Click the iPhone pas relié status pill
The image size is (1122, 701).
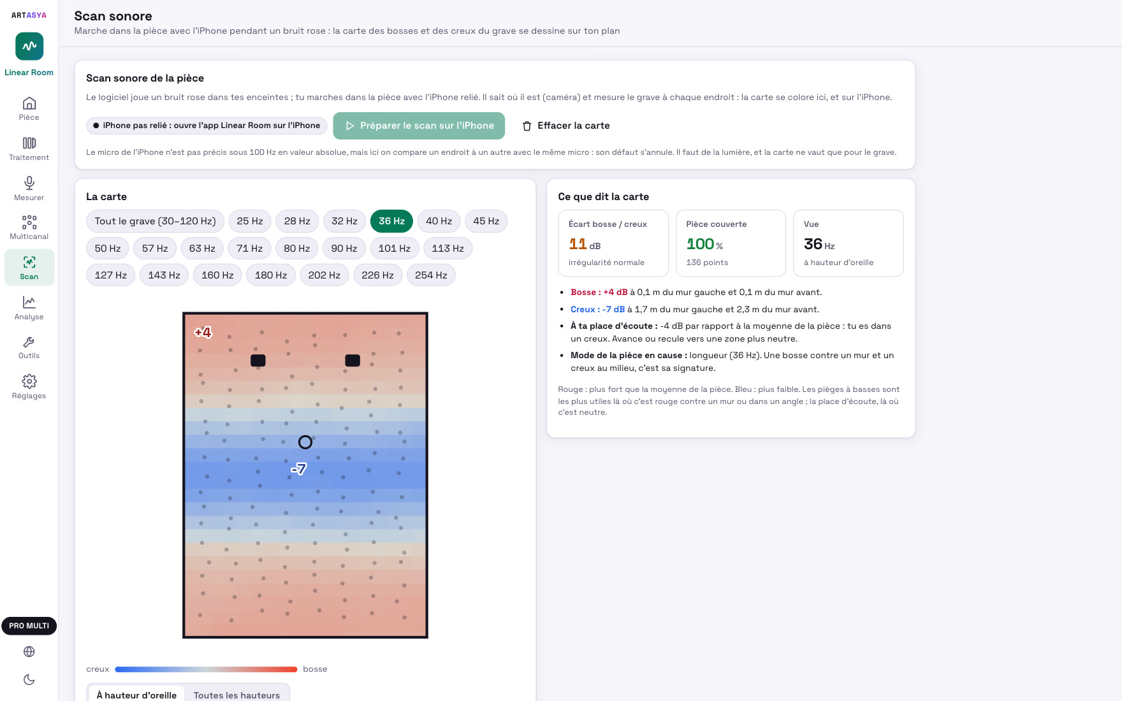[x=207, y=126]
